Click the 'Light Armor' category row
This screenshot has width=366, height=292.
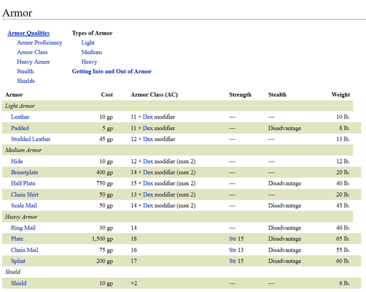[x=178, y=106]
